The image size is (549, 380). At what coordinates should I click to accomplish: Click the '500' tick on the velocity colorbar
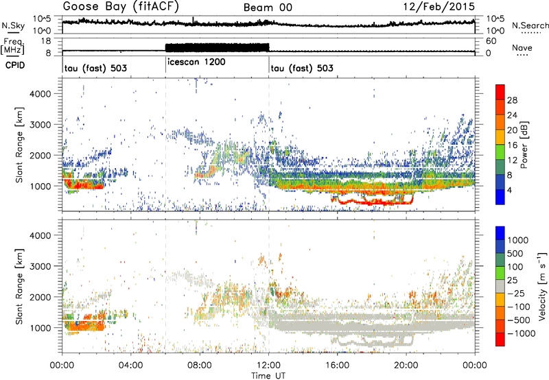coord(515,253)
